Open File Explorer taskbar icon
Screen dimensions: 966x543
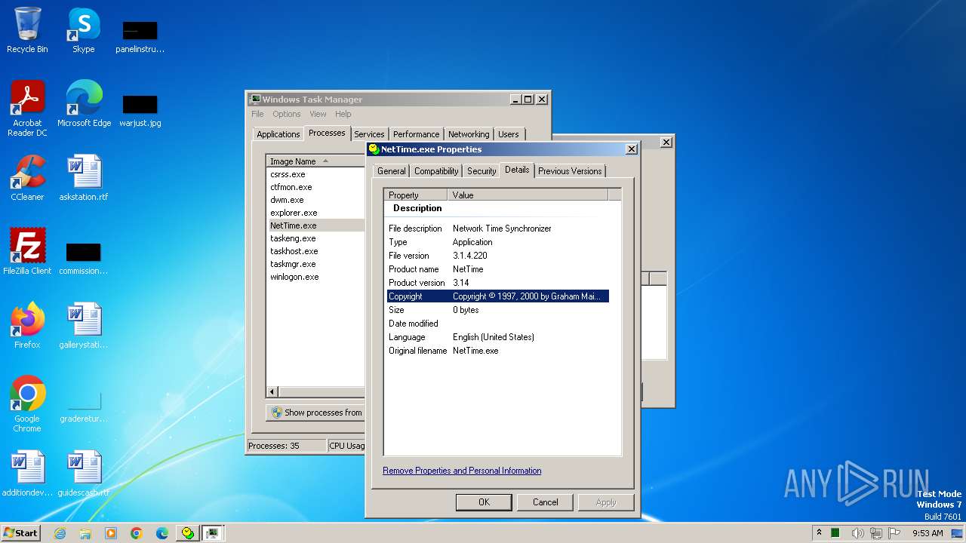(85, 533)
